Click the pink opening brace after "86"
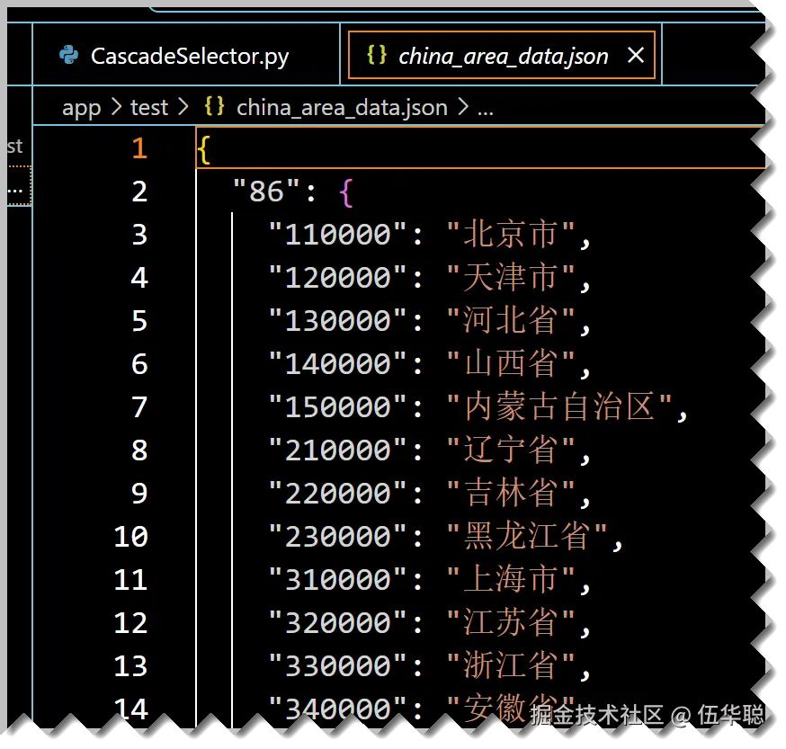The image size is (786, 749). pos(346,192)
